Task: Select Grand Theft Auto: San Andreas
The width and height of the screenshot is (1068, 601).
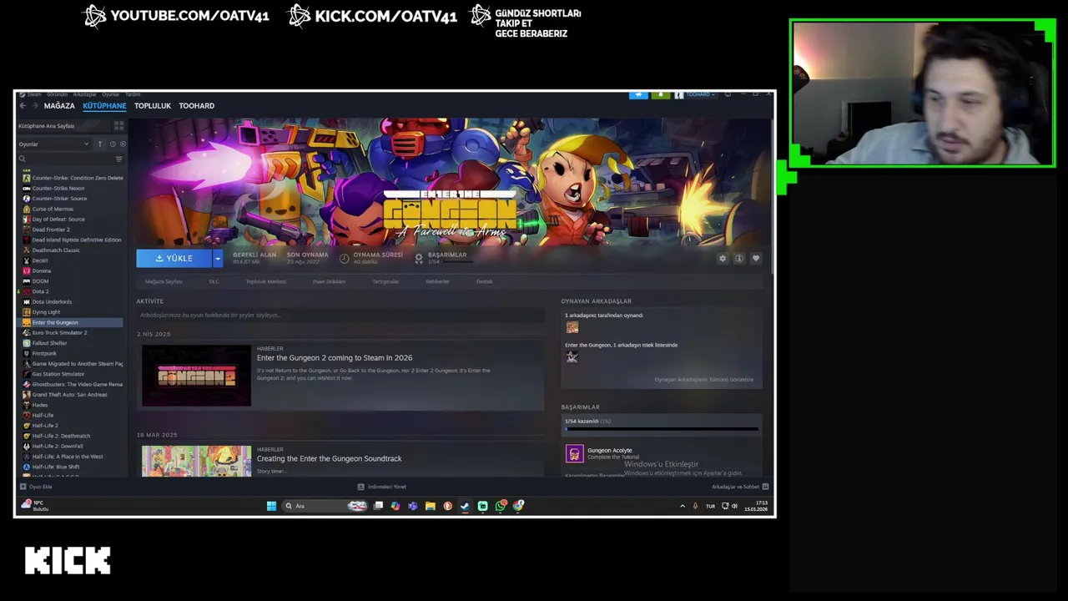Action: pyautogui.click(x=69, y=395)
